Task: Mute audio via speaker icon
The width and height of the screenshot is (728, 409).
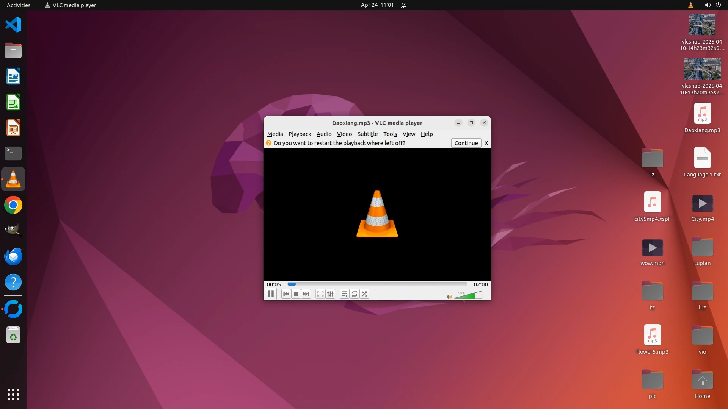Action: point(449,297)
